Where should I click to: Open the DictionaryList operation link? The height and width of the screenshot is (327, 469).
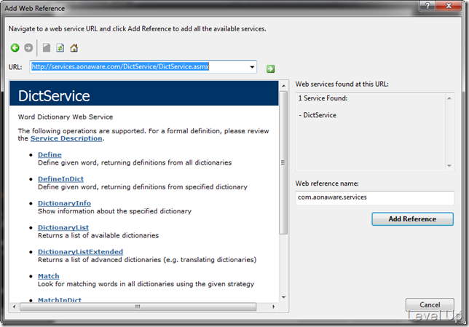pyautogui.click(x=63, y=227)
